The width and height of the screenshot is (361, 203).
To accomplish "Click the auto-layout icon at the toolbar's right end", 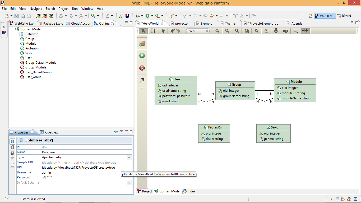I will pos(305,31).
